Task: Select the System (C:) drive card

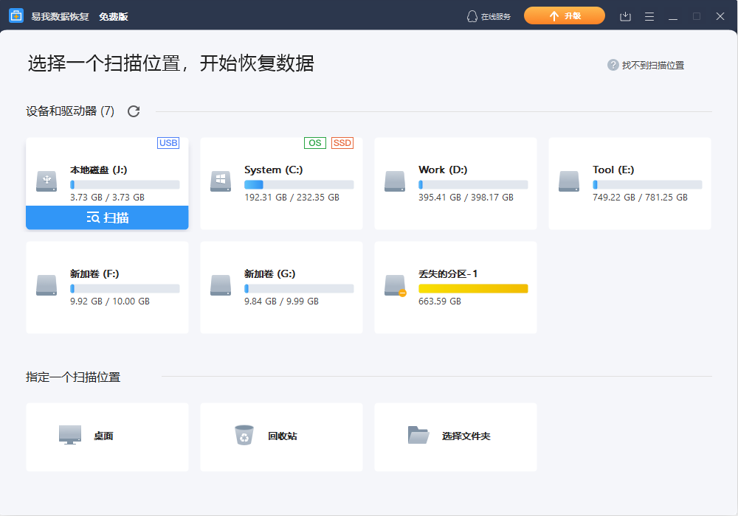Action: 281,183
